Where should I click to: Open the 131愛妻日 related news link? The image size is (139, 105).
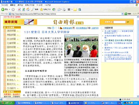coord(118,40)
